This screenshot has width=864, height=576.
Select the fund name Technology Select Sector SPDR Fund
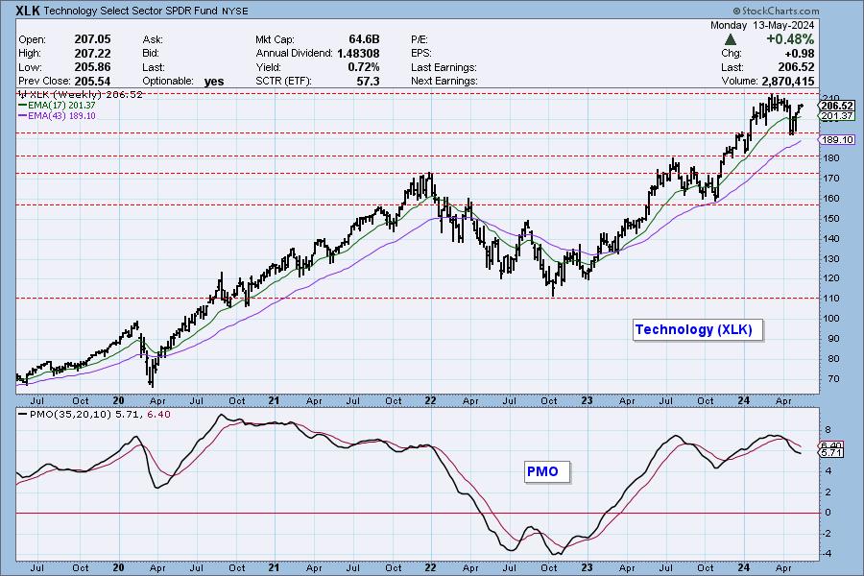coord(131,11)
